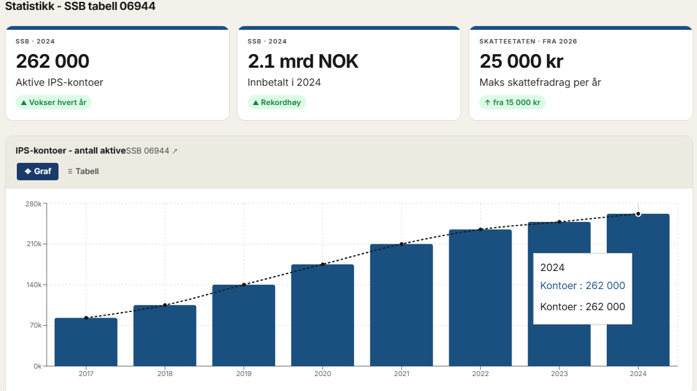Click the 2024 data point on the dotted line
Viewport: 697px width, 391px height.
pos(638,214)
